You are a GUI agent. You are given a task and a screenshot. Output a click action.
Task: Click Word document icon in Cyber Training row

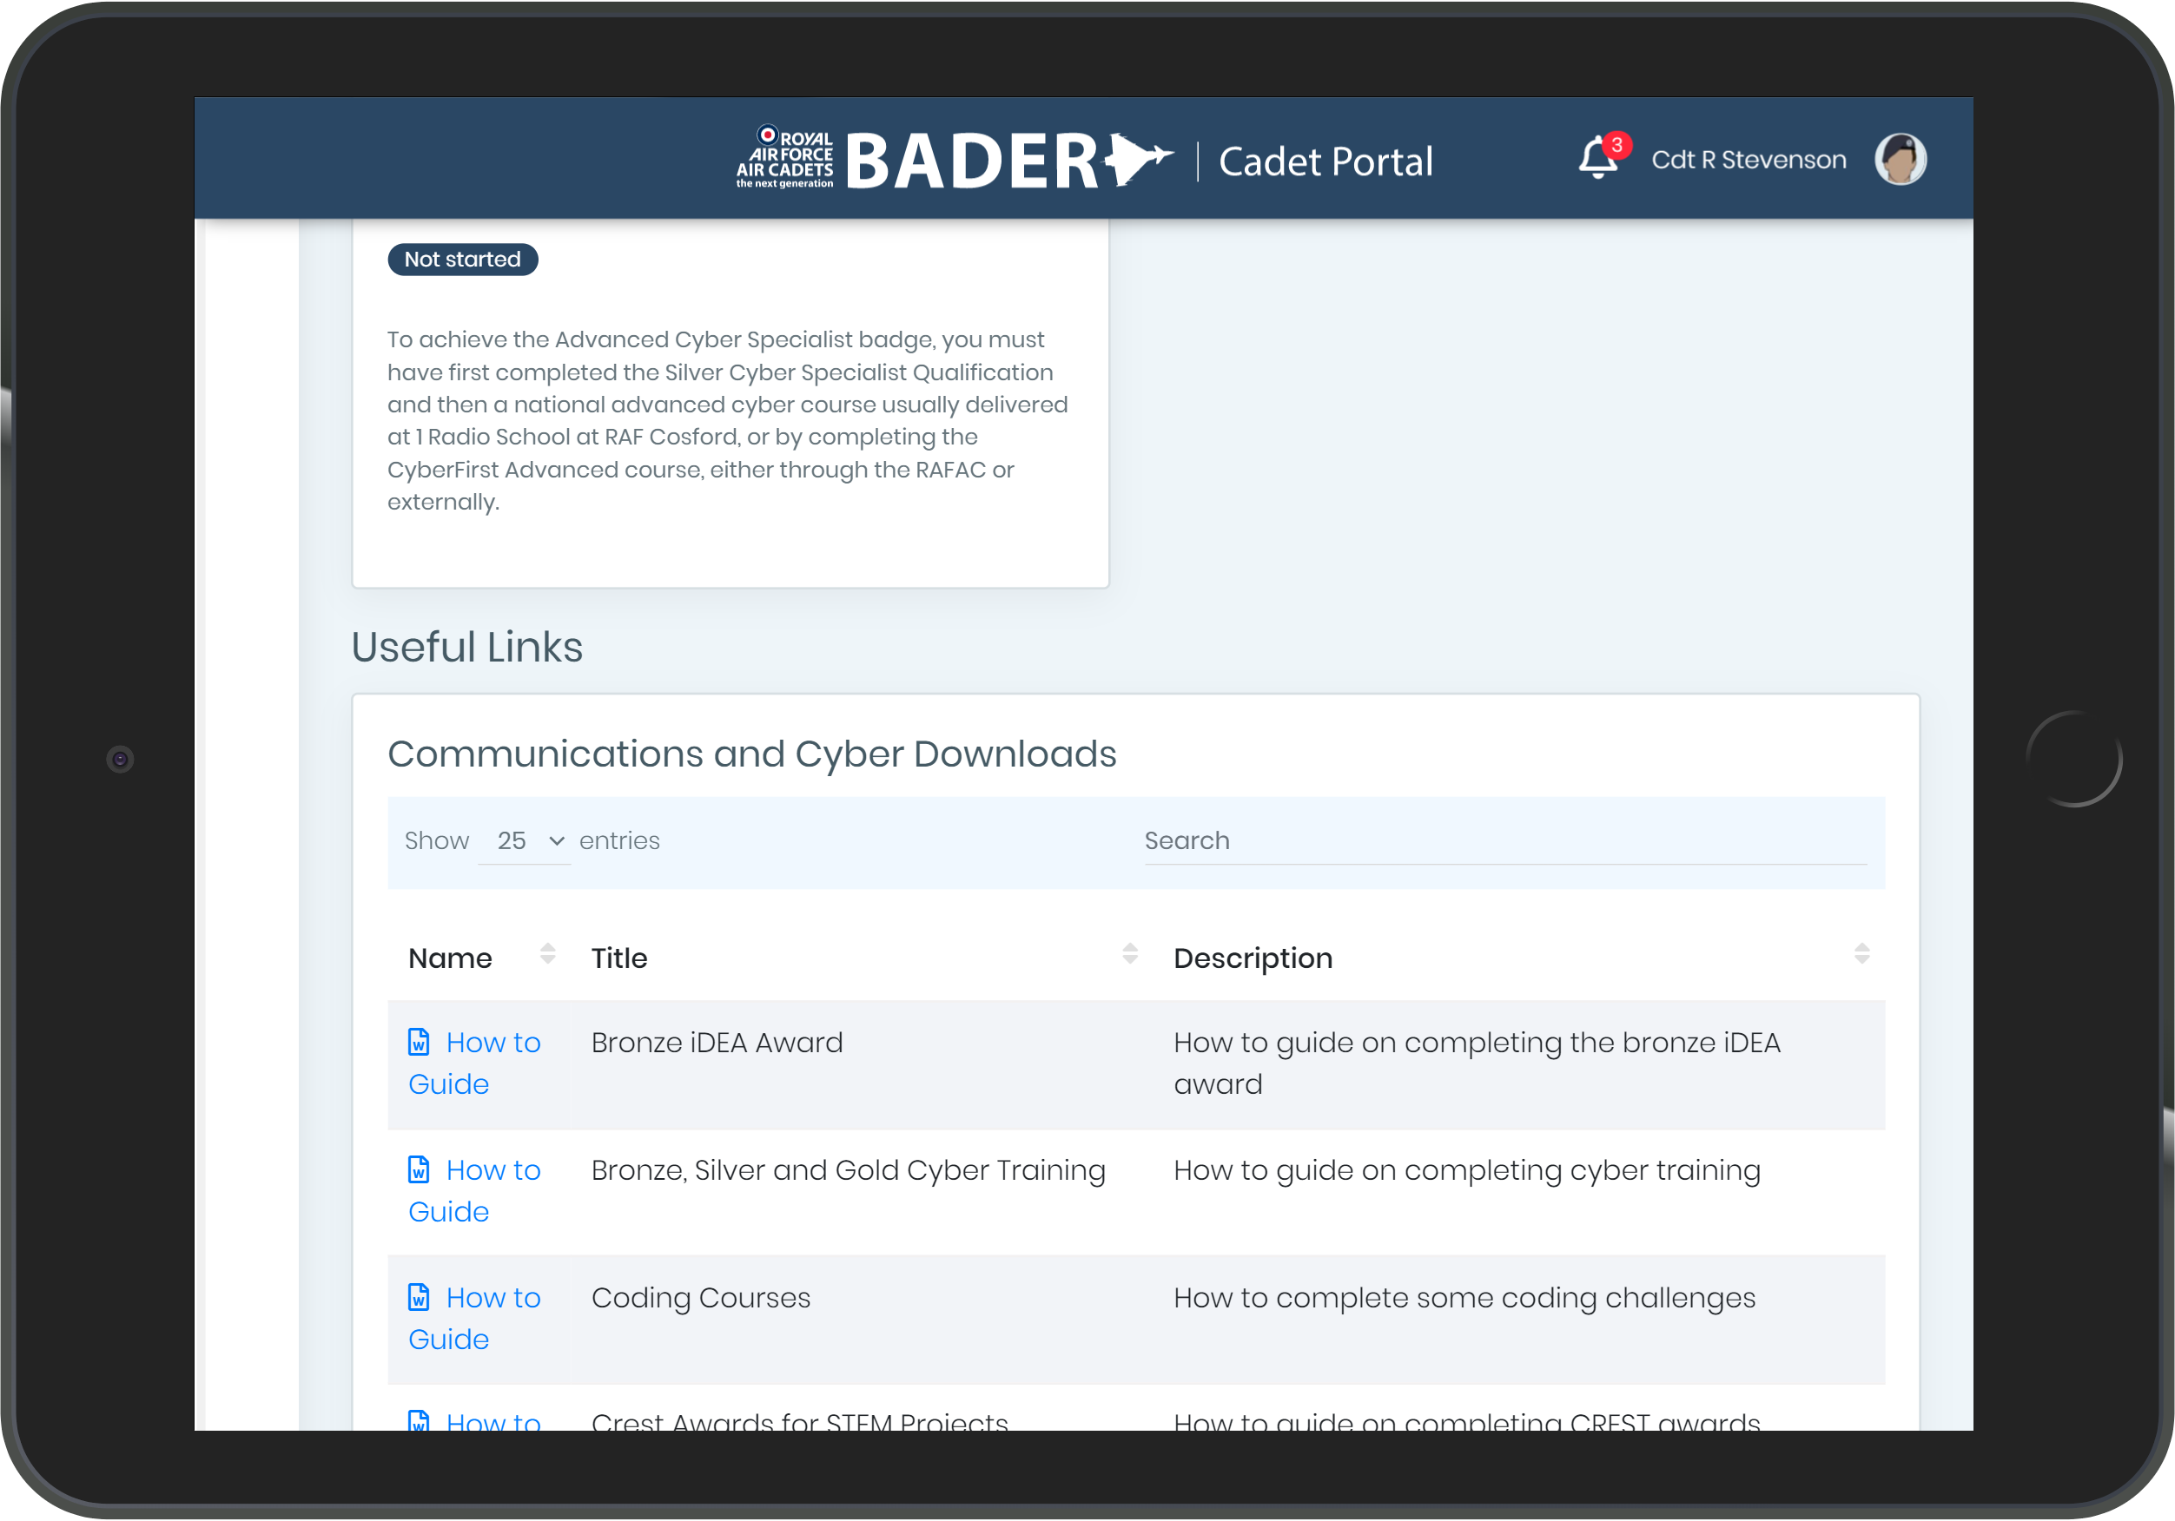click(x=419, y=1169)
